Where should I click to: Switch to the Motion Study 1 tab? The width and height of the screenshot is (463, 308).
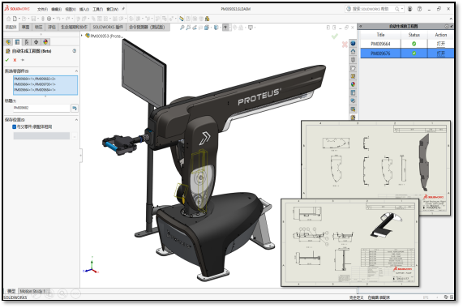[x=32, y=291]
